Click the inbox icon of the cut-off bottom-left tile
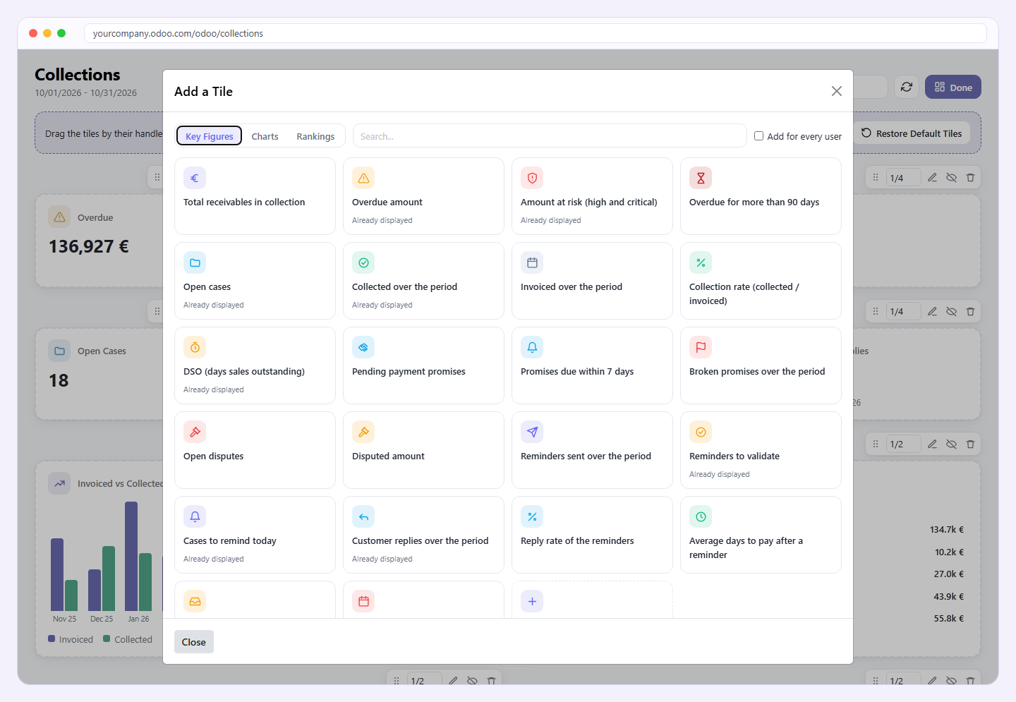The image size is (1016, 702). (x=195, y=601)
